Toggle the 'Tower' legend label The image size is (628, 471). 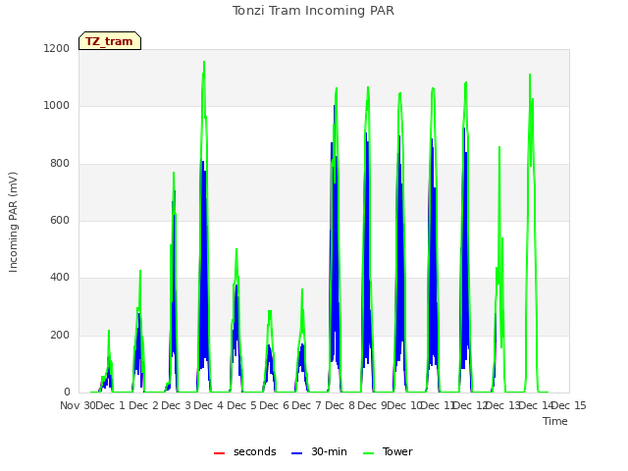(x=397, y=451)
